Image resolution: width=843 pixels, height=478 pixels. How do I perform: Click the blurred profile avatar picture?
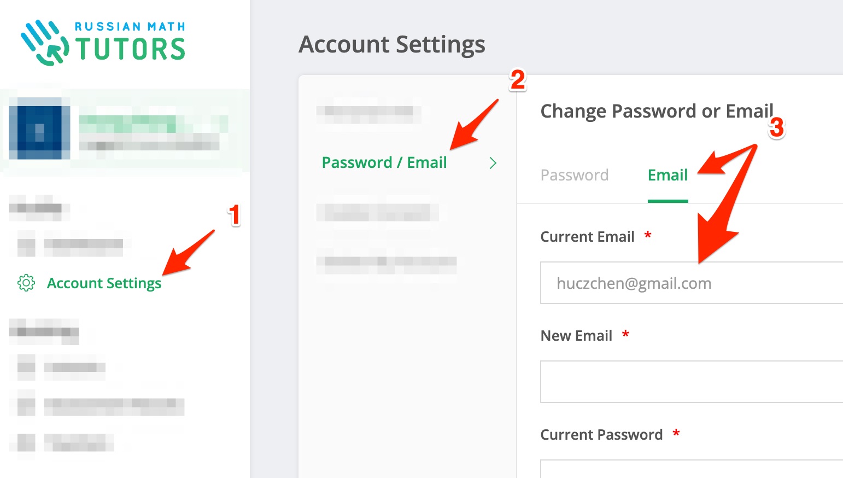coord(39,129)
